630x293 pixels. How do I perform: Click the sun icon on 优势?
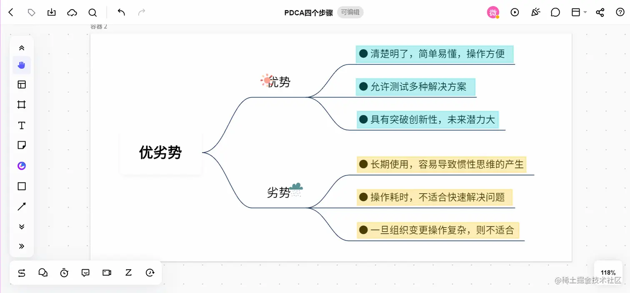[x=266, y=80]
